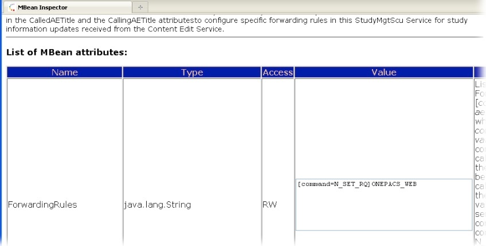Image resolution: width=486 pixels, height=246 pixels.
Task: Click the empty Value cell space above the text area
Action: tap(384, 128)
